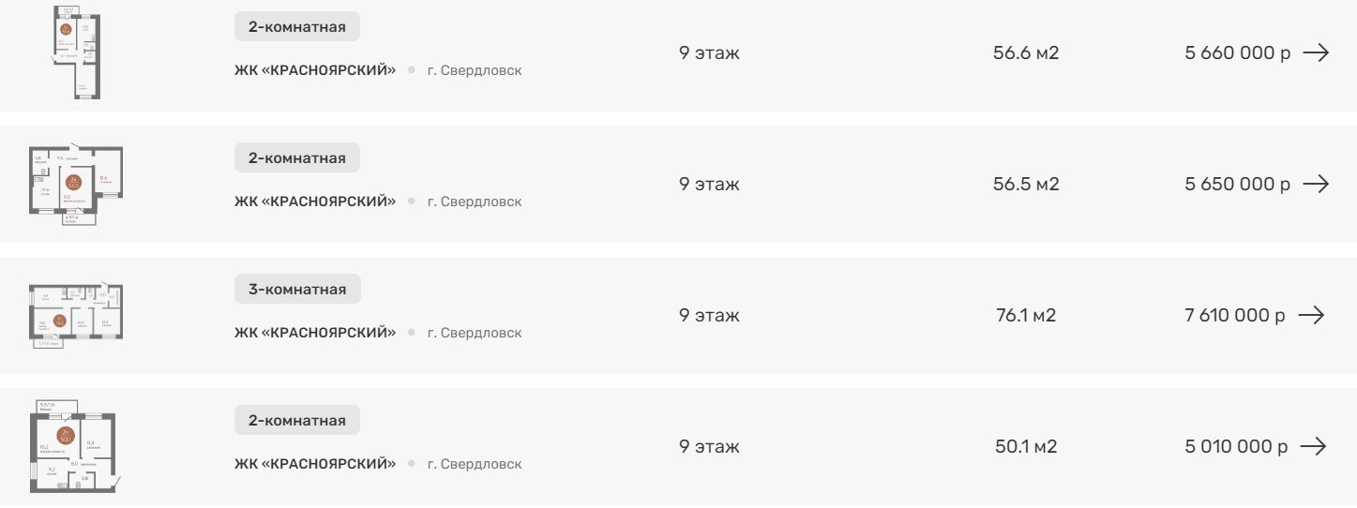Image resolution: width=1357 pixels, height=508 pixels.
Task: Open ЖК «КРАСНОЯРСКИЙ» link in the 3-комнатная row
Action: [315, 333]
